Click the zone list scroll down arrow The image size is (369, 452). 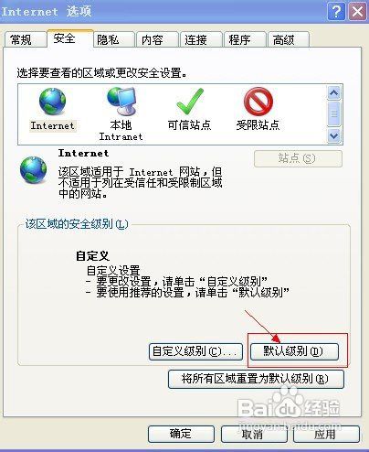click(x=334, y=135)
